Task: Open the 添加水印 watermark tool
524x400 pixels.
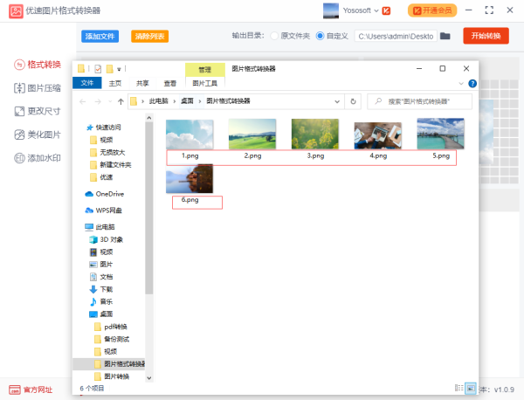Action: pos(38,158)
